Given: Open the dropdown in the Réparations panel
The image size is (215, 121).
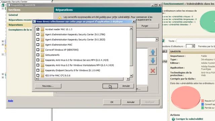Looking at the screenshot, I should (x=157, y=40).
